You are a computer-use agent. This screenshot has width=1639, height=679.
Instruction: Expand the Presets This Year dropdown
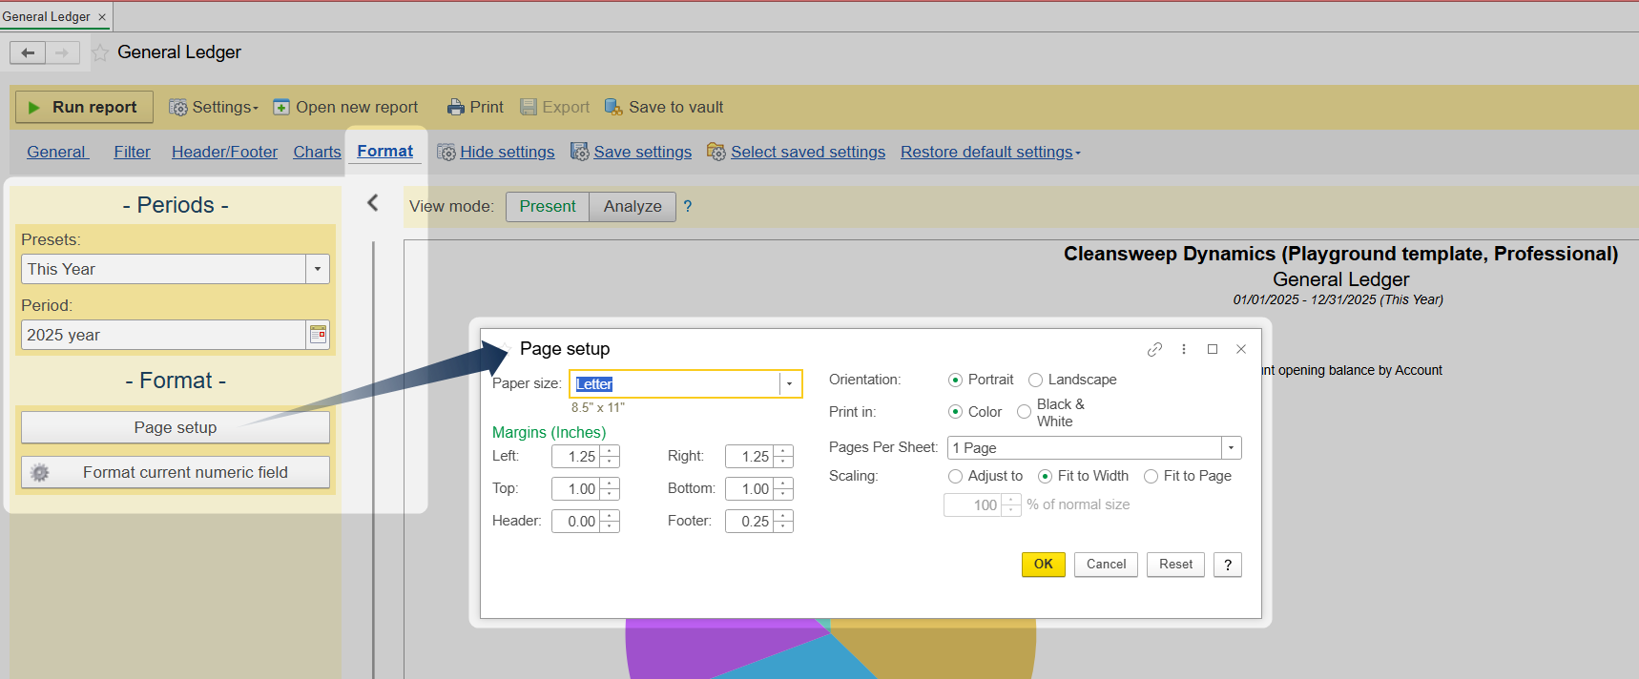click(x=318, y=269)
